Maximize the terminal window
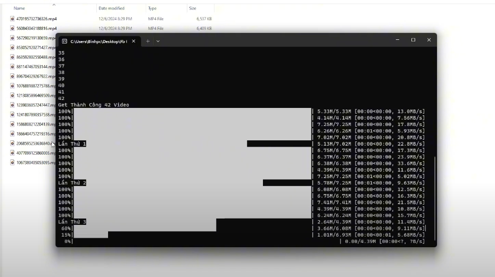495x277 pixels. pos(413,40)
